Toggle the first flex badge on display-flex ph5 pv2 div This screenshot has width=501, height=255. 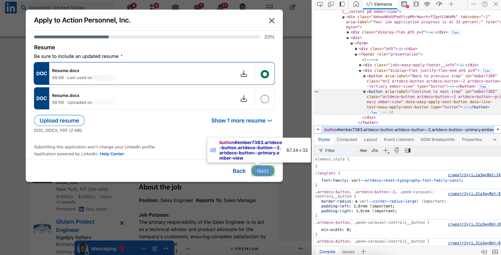point(455,32)
